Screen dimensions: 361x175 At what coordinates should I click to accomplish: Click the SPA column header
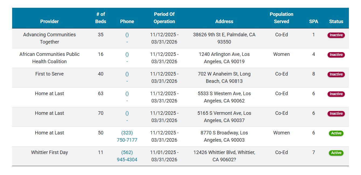314,22
